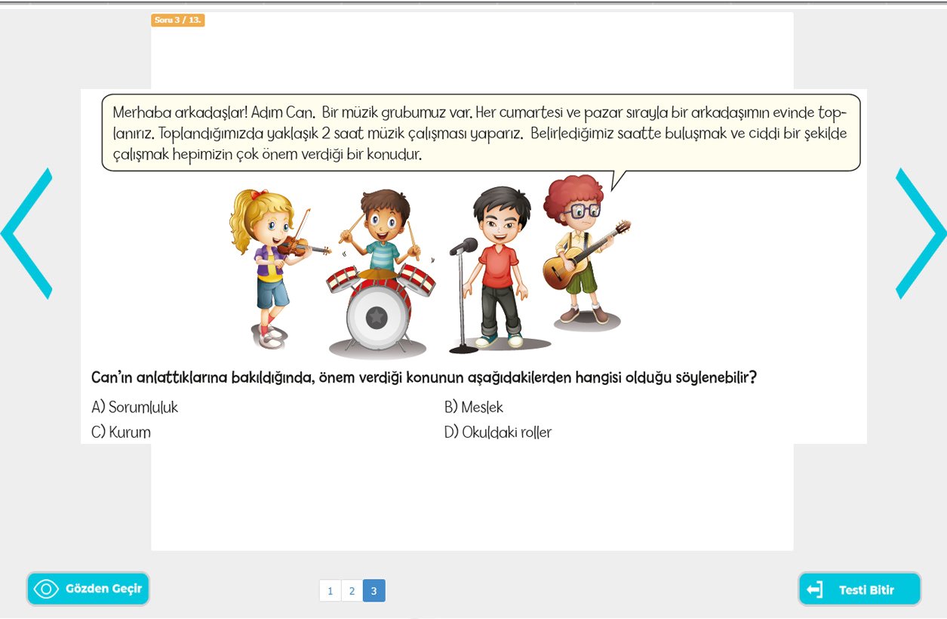The width and height of the screenshot is (947, 619).
Task: Click the Soru 3 / 13. label
Action: pos(178,20)
